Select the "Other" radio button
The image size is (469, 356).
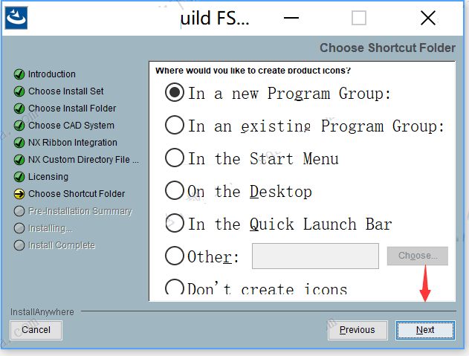pyautogui.click(x=175, y=256)
